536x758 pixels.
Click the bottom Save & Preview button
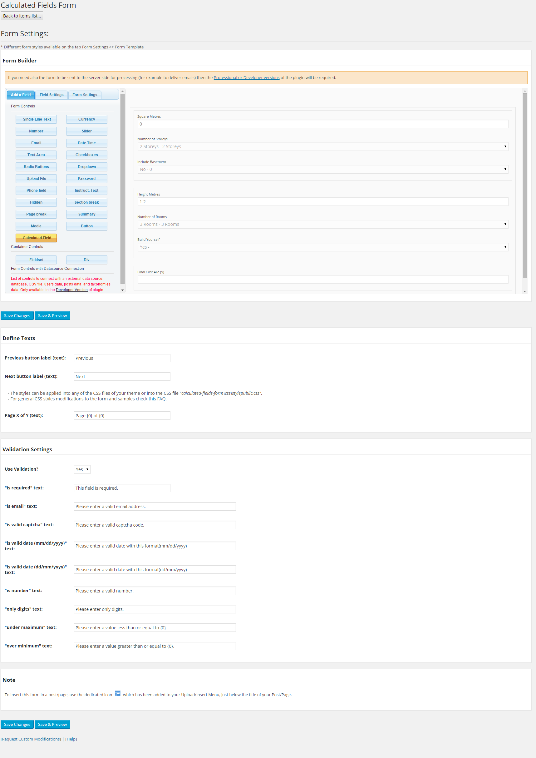point(52,724)
